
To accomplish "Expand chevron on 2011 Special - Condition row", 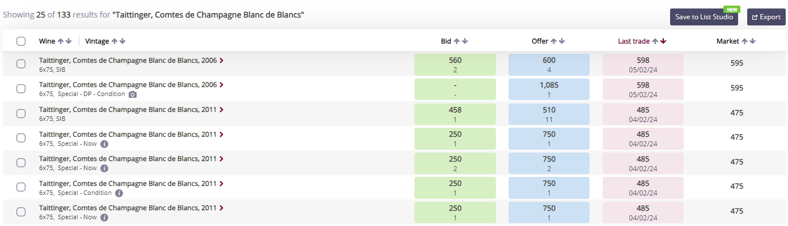I will pos(222,184).
